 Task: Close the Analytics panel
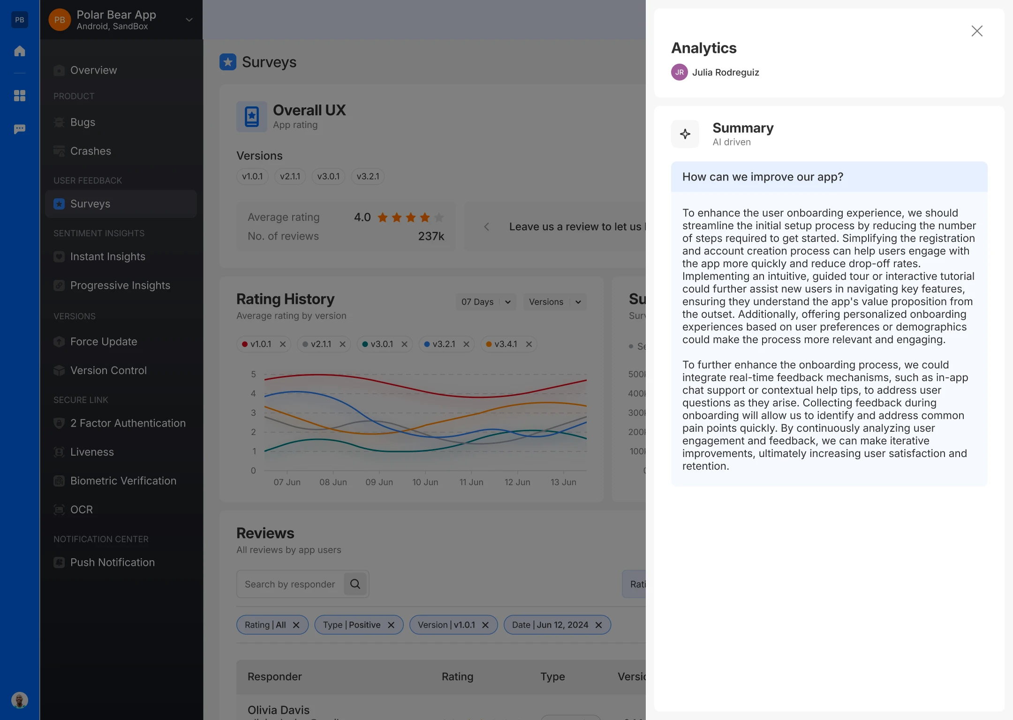click(x=977, y=31)
